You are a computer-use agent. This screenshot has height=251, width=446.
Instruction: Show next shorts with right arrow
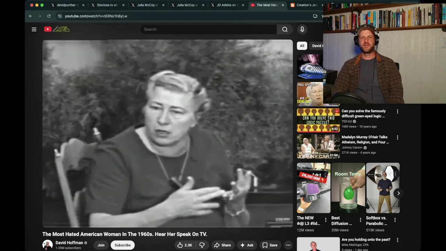pyautogui.click(x=398, y=193)
